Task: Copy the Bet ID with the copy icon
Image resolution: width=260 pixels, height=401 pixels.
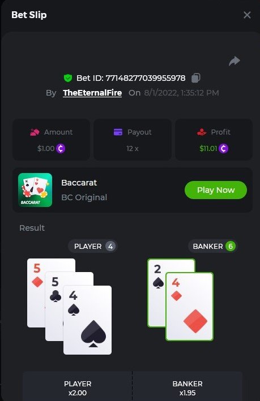Action: 196,77
